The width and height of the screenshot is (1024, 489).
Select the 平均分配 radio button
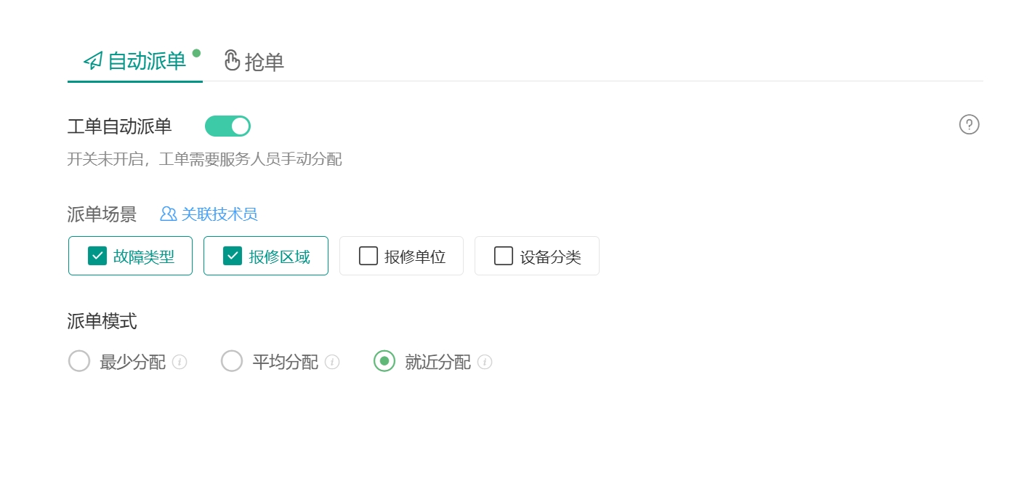click(x=232, y=361)
